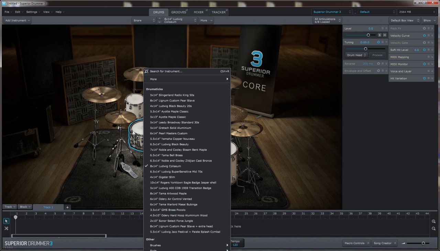The height and width of the screenshot is (251, 440).
Task: Expand the Pitch FX section chevron
Action: point(432,28)
